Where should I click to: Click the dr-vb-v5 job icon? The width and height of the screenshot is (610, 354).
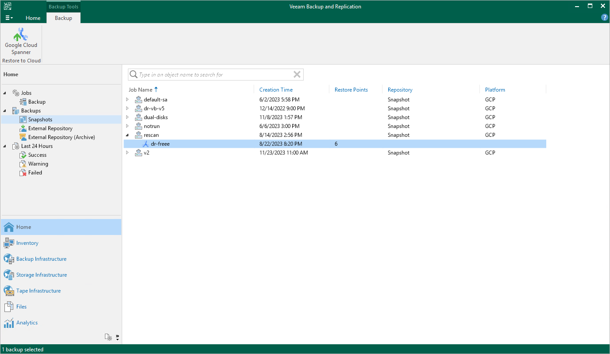138,108
